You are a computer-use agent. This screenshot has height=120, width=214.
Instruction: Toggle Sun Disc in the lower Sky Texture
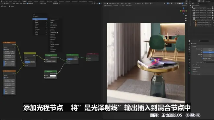point(4,78)
